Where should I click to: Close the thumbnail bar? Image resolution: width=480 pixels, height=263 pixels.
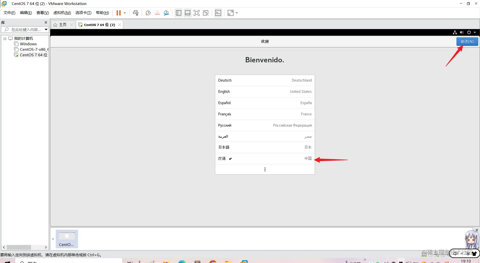coord(477,230)
